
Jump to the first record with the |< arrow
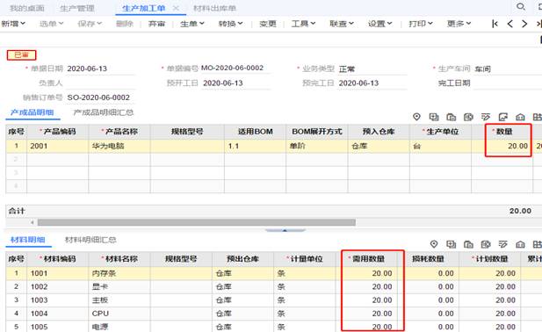pyautogui.click(x=495, y=24)
